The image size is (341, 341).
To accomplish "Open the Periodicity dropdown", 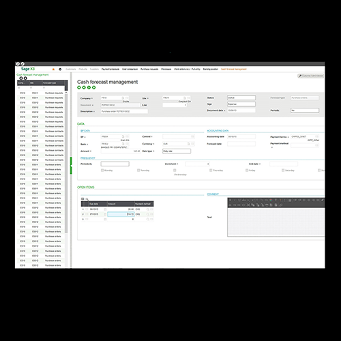I will click(x=115, y=164).
